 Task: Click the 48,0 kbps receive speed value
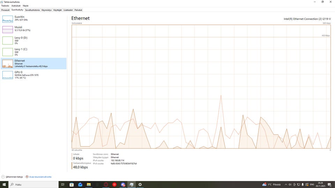pyautogui.click(x=80, y=167)
